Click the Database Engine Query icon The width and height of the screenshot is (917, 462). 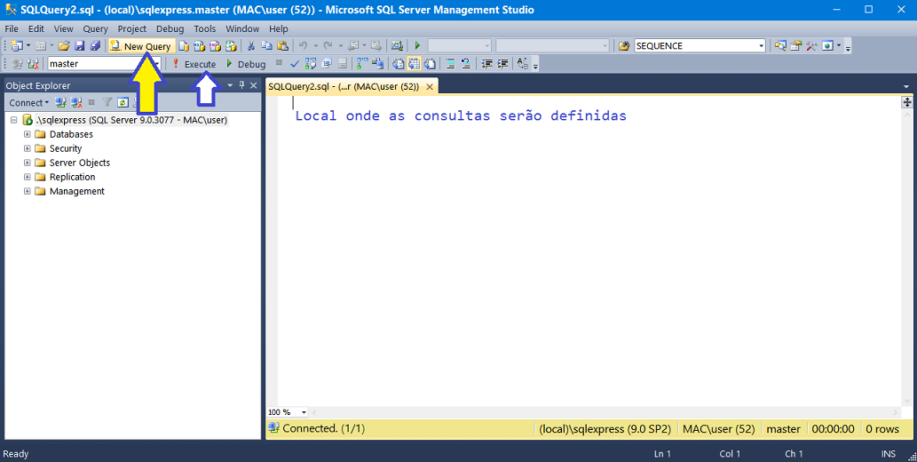point(184,45)
